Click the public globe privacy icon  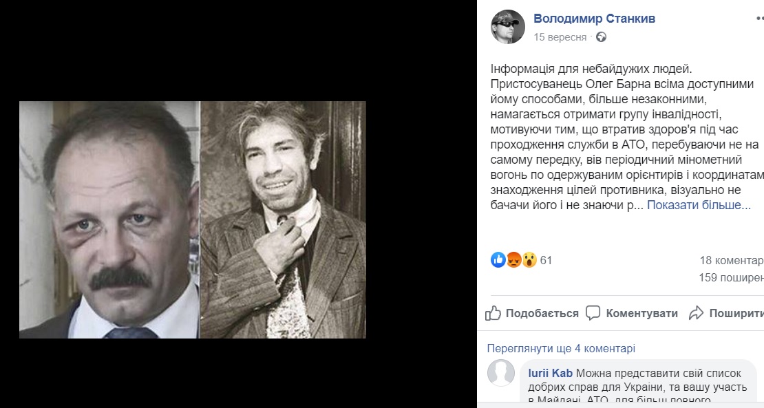tap(602, 37)
